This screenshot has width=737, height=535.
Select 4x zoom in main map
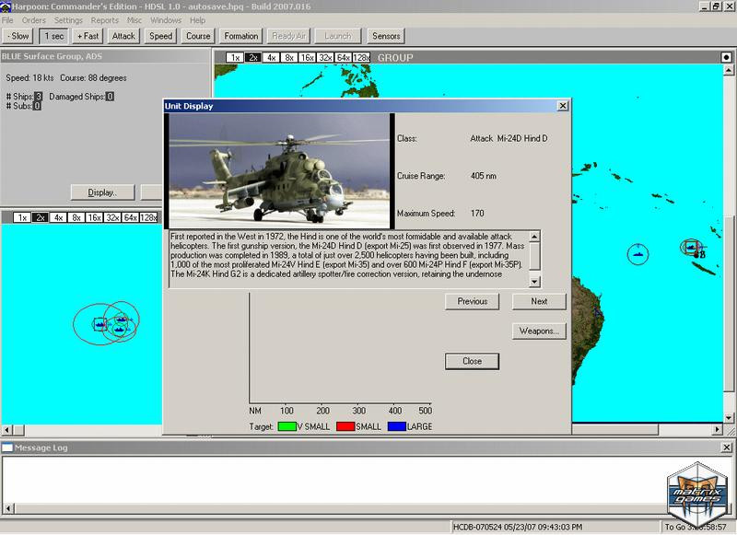tap(271, 57)
